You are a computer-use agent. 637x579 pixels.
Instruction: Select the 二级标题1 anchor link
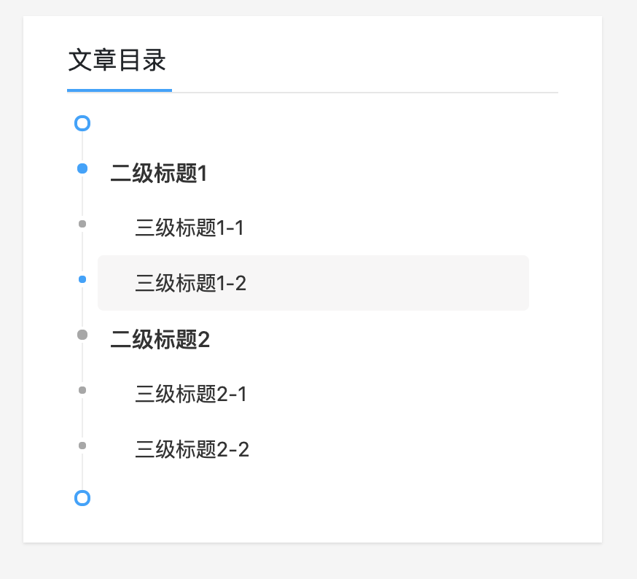tap(158, 174)
